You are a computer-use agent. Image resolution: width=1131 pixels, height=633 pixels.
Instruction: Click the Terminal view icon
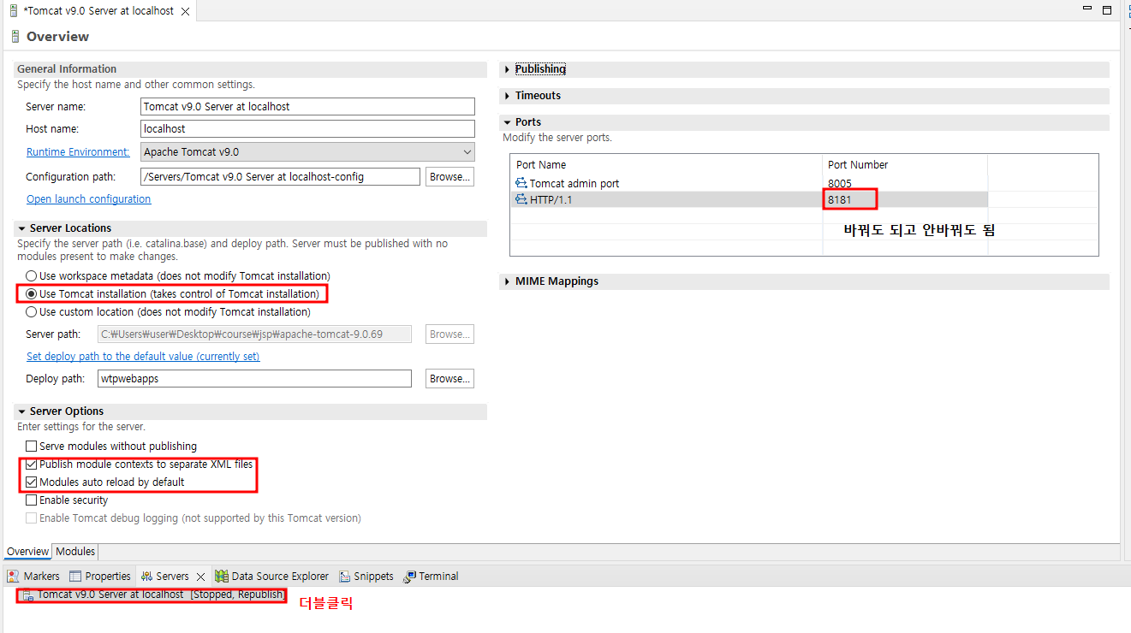click(x=410, y=577)
